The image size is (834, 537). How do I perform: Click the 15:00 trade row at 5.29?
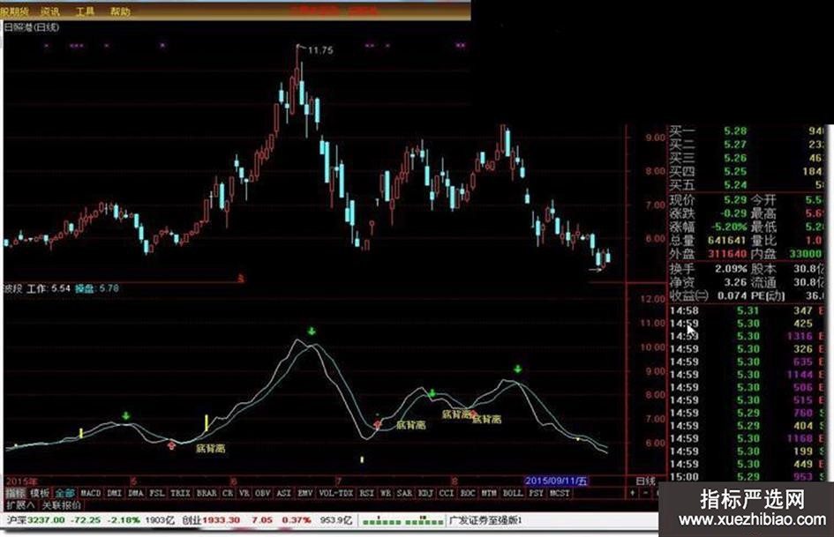point(748,477)
